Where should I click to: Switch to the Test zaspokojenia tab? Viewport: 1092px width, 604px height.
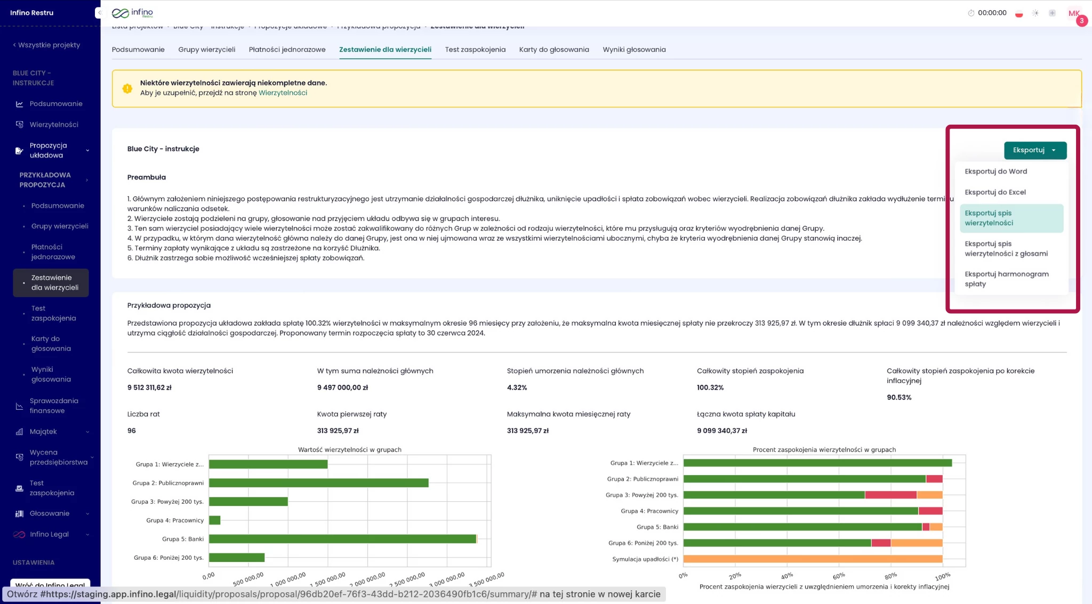pos(475,50)
